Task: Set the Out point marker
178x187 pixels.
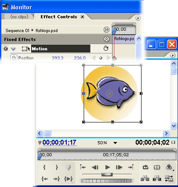Action: click(x=57, y=167)
